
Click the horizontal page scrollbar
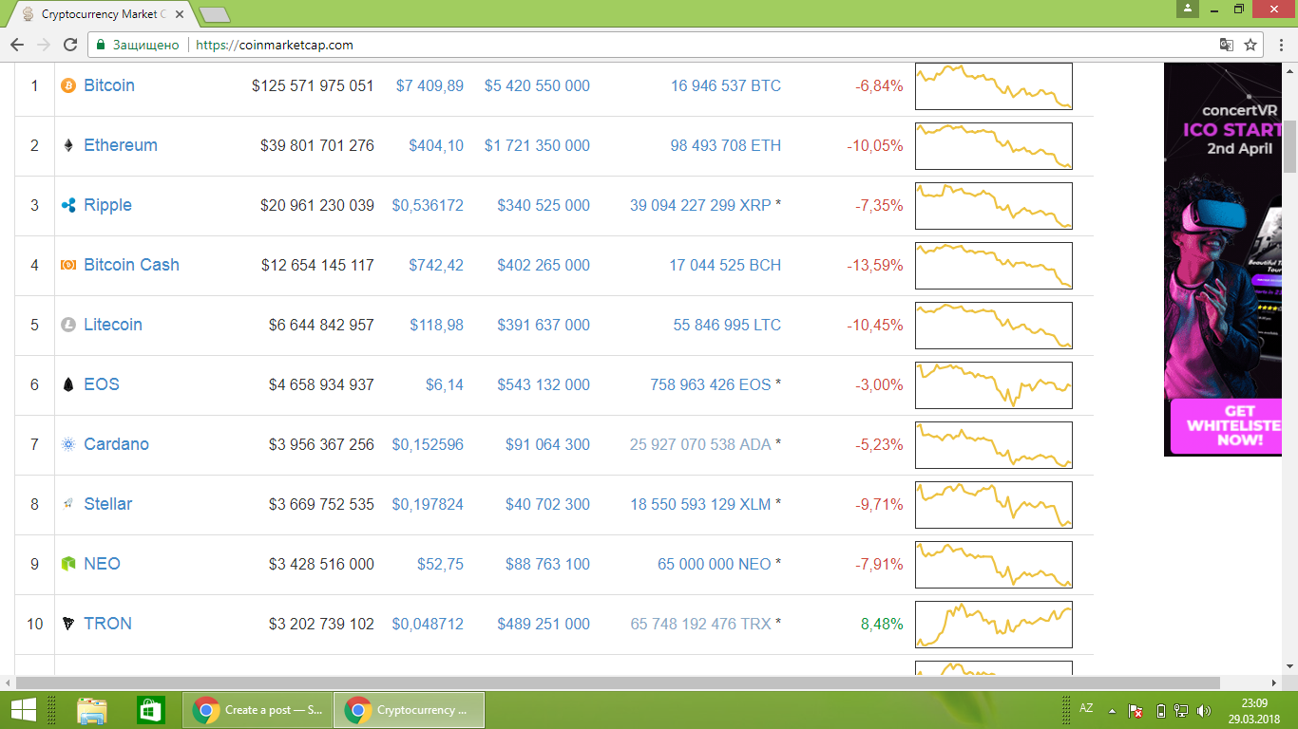618,682
